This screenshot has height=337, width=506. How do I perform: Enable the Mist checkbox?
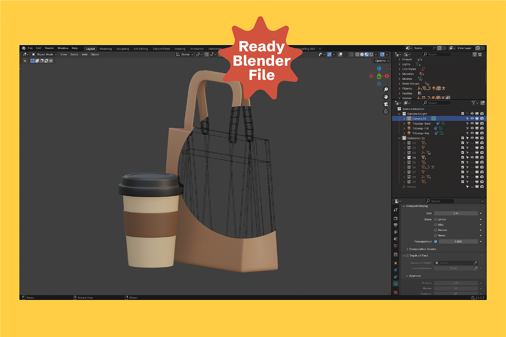click(x=436, y=225)
